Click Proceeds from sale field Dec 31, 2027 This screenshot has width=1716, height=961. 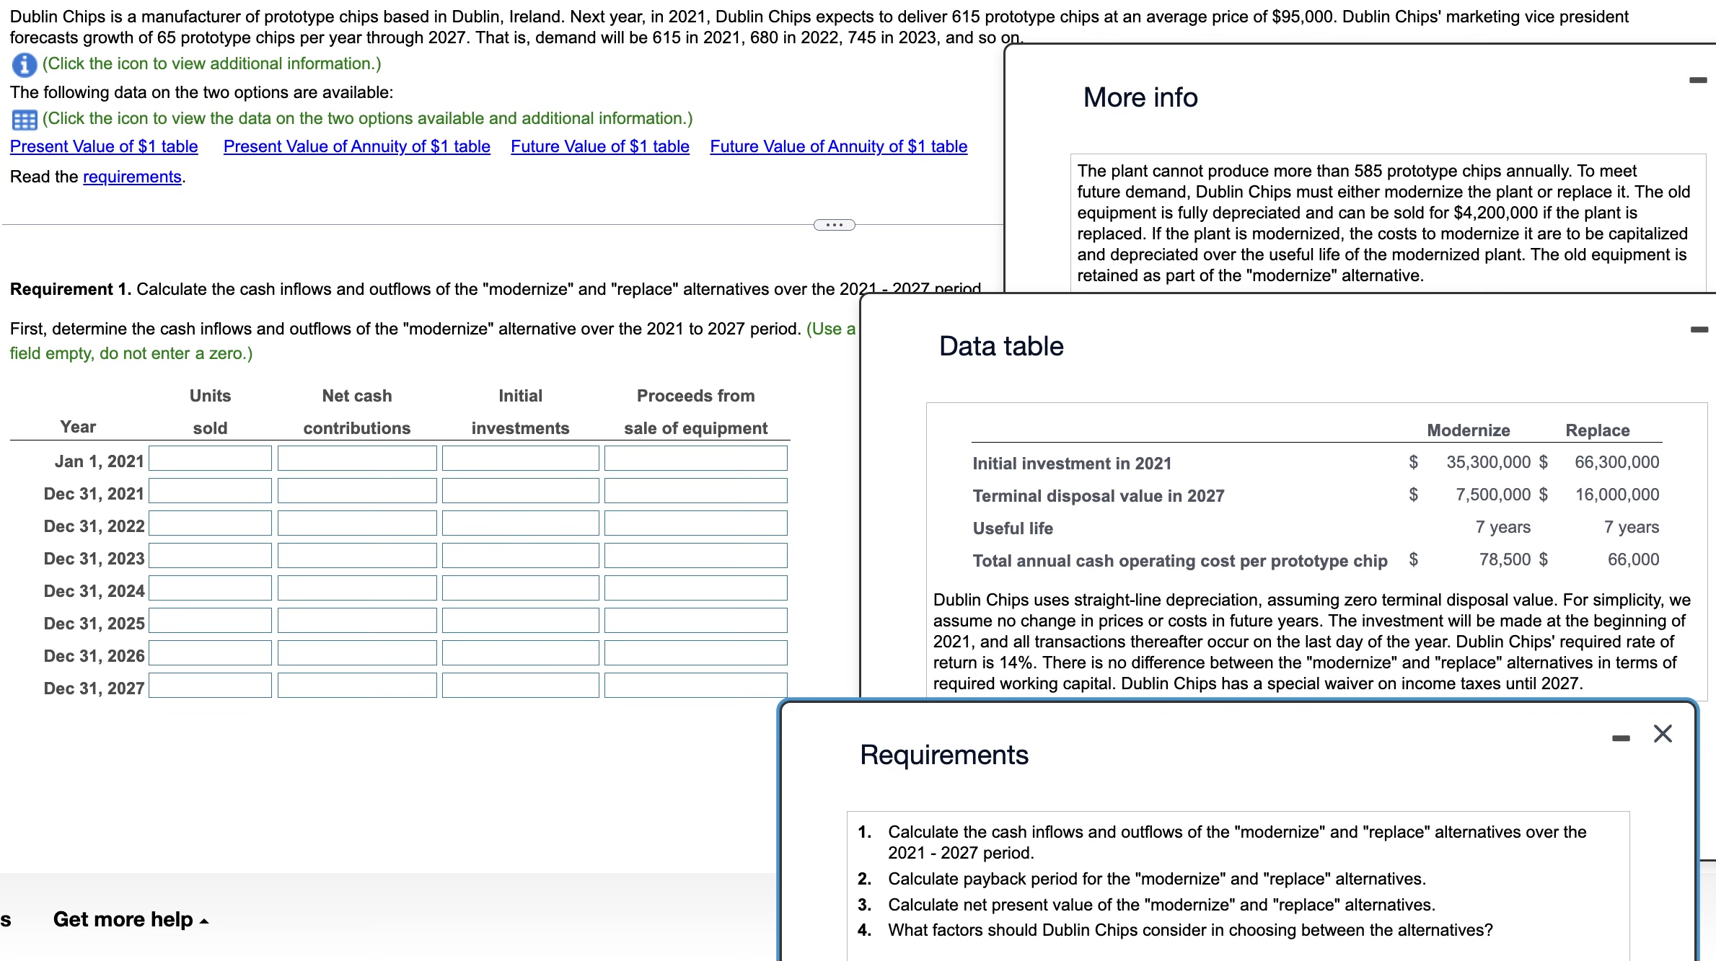tap(695, 686)
